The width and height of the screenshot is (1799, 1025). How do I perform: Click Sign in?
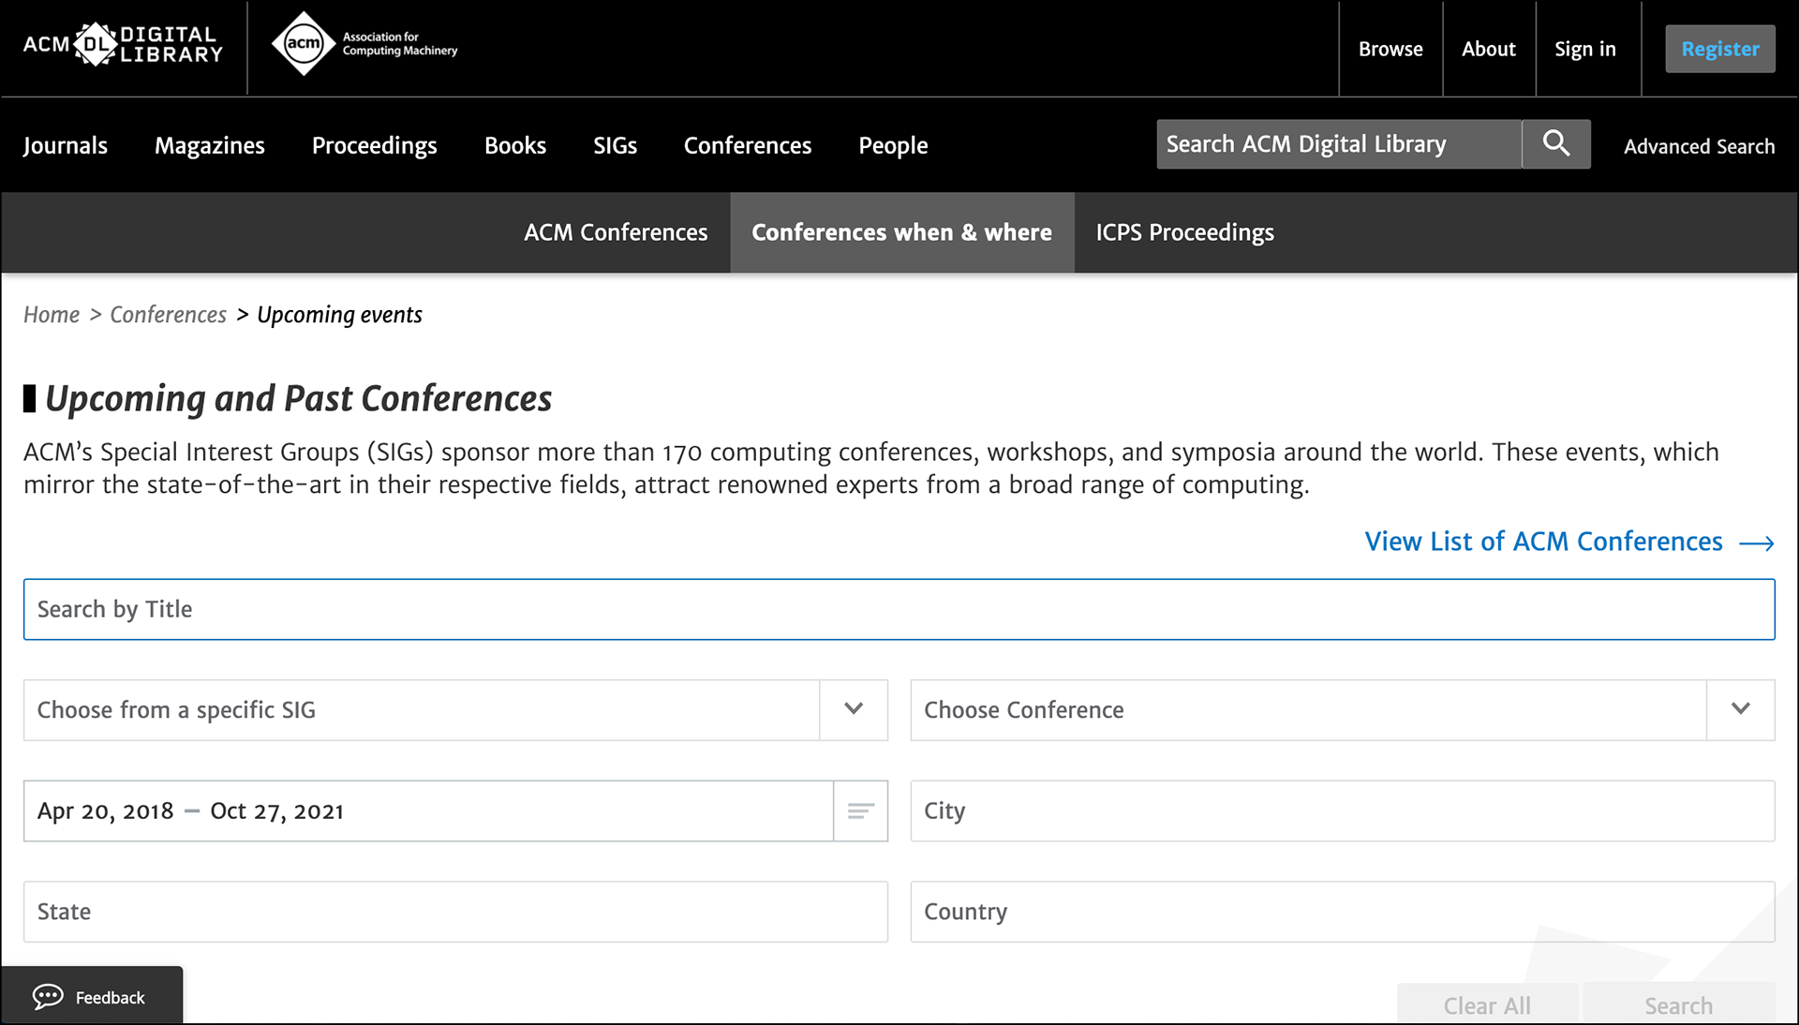point(1585,49)
